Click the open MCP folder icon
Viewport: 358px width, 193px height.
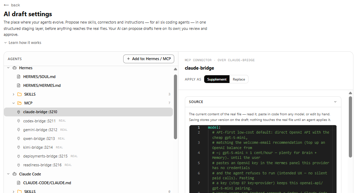pyautogui.click(x=20, y=103)
